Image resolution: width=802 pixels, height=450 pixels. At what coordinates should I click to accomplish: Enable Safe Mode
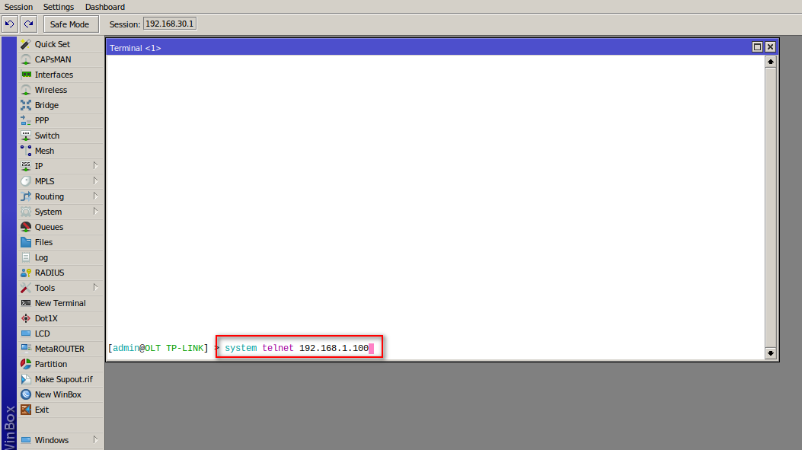tap(70, 24)
